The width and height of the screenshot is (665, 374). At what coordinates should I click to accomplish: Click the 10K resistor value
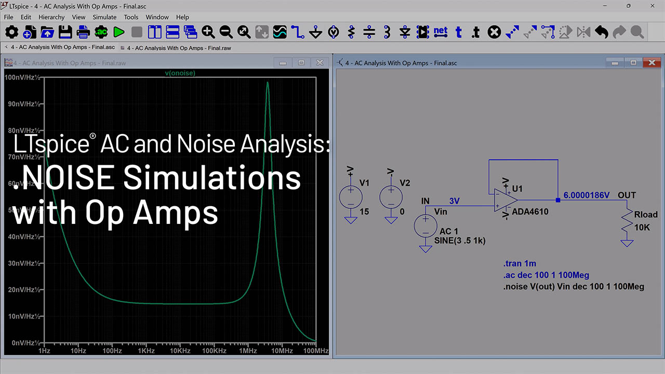[x=642, y=228]
